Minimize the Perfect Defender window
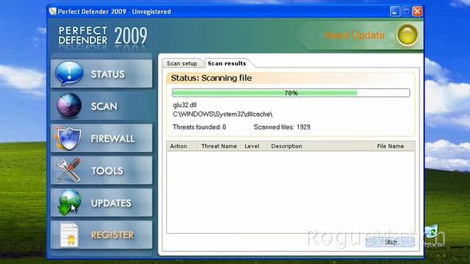Image resolution: width=470 pixels, height=264 pixels. point(395,12)
